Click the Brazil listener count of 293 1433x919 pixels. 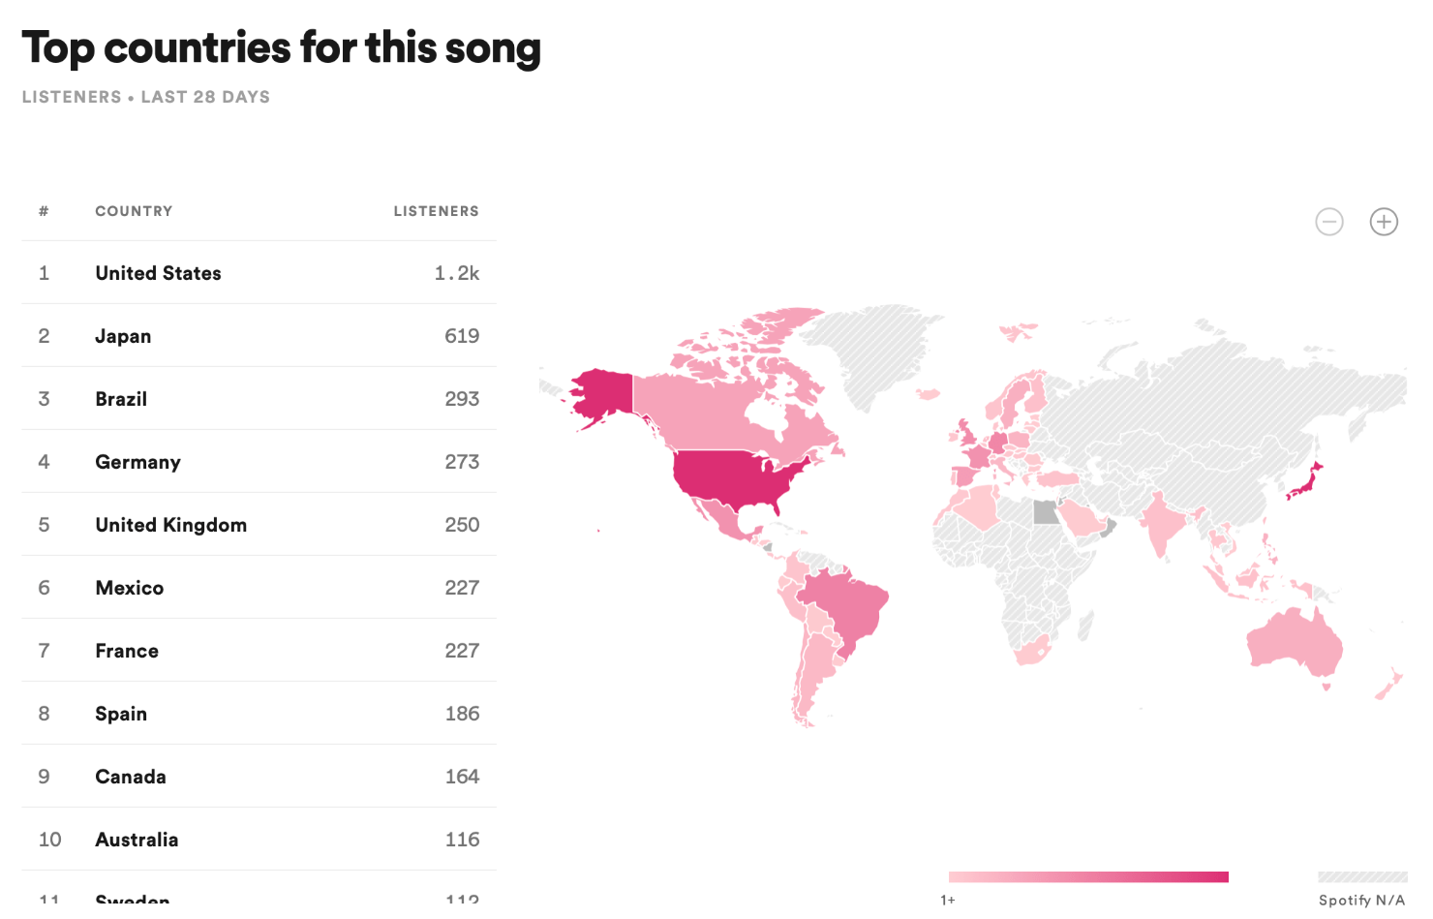click(x=462, y=398)
